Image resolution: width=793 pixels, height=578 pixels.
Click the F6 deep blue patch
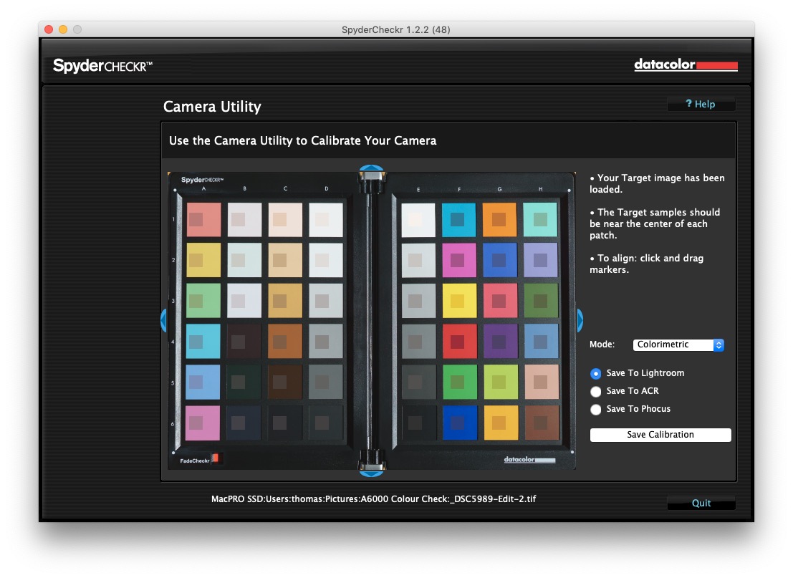point(460,423)
